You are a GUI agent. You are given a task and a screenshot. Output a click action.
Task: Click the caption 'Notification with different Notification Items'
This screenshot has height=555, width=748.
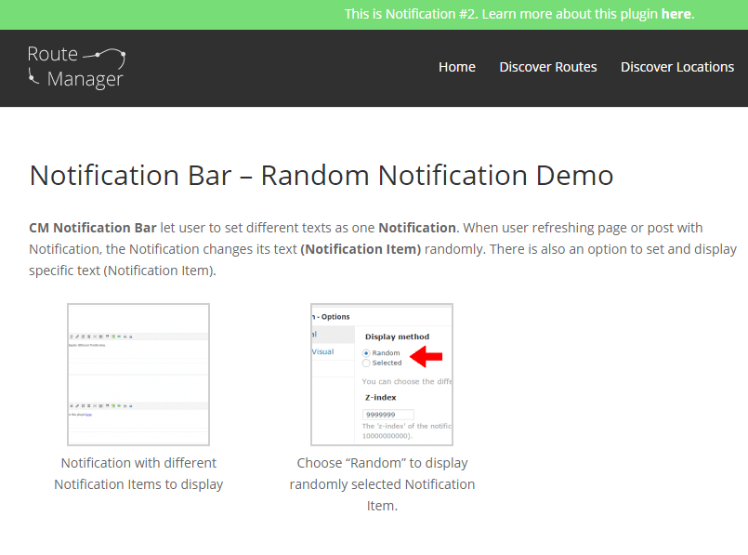pos(138,473)
